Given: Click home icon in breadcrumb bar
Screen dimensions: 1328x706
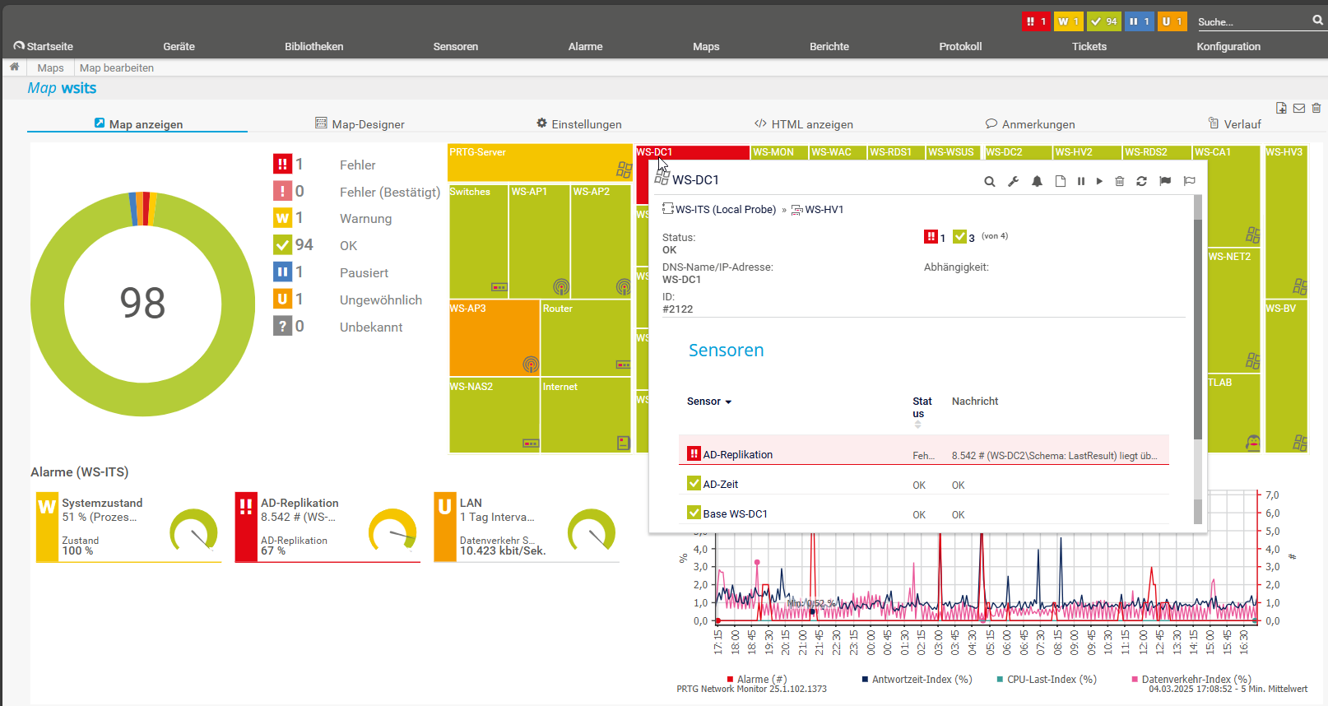Looking at the screenshot, I should point(14,67).
